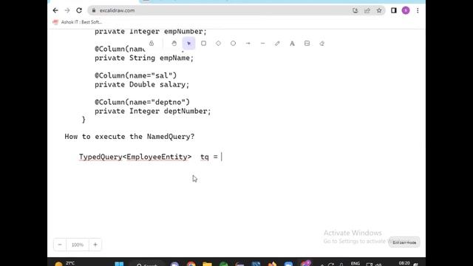Image resolution: width=473 pixels, height=266 pixels.
Task: Open the Ashok IT bookmark
Action: click(x=78, y=22)
